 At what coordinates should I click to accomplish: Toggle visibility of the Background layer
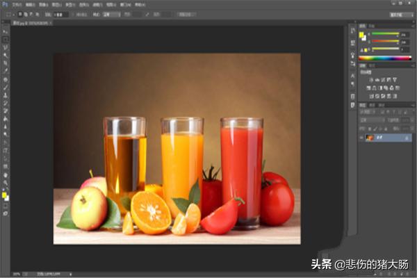tap(361, 138)
